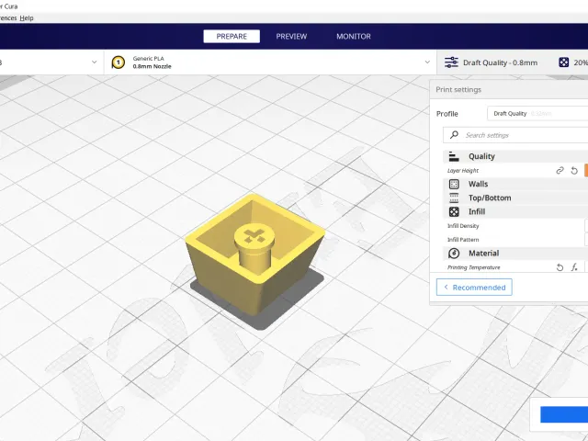
Task: Click the Infill category pattern icon
Action: pos(454,211)
